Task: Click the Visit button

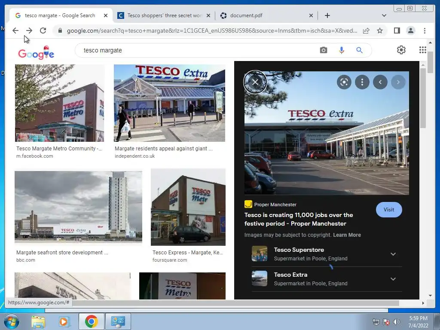Action: (388, 210)
